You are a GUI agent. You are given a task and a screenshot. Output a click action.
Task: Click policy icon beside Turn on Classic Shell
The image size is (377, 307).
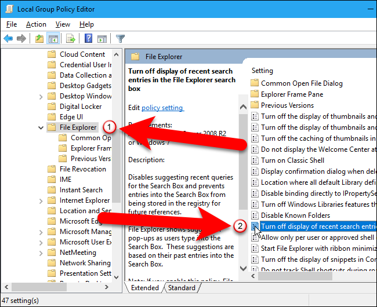255,160
